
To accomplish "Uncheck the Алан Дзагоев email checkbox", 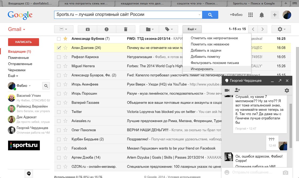I will point(59,48).
